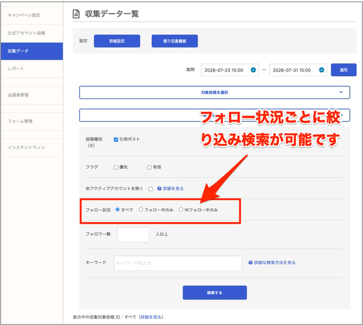Open the 詳細を見る link beside 収集対象投稿 ID
363x325 pixels.
pyautogui.click(x=151, y=317)
